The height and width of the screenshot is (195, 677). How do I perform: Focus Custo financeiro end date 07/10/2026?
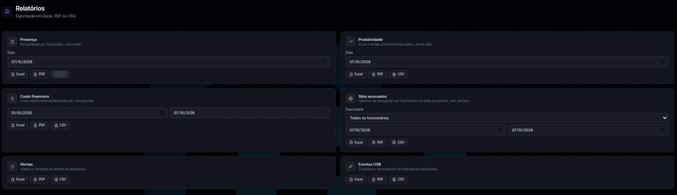point(250,113)
